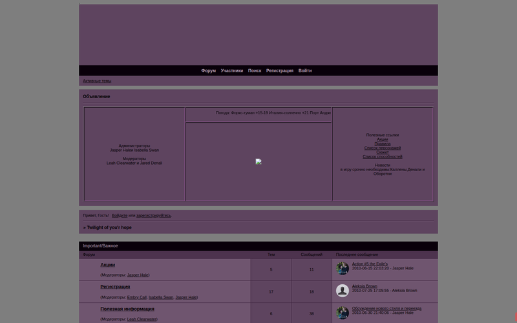Click the avatar beside Action #5 the Exile's
This screenshot has height=323, width=517.
pos(343,269)
